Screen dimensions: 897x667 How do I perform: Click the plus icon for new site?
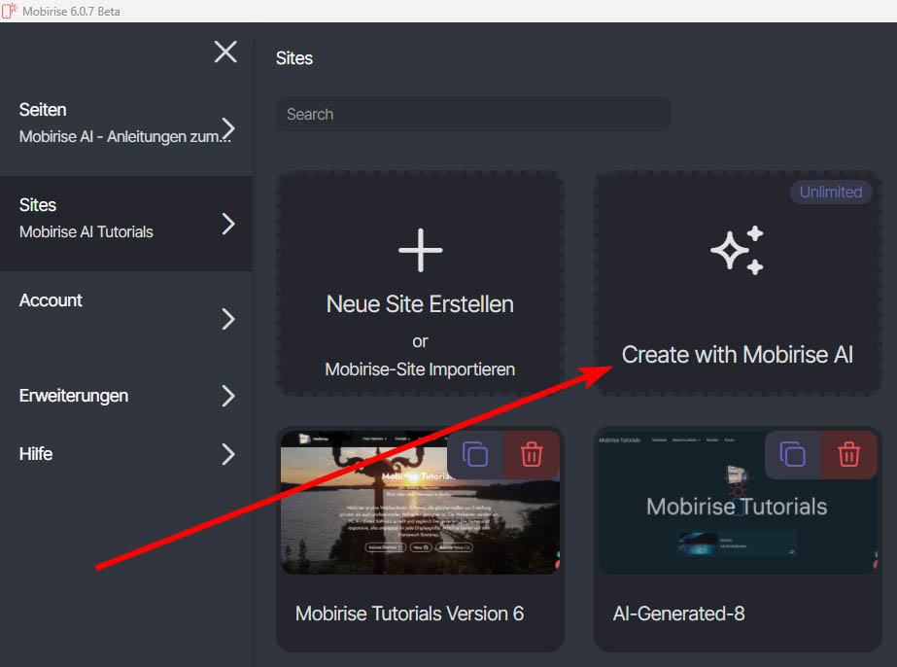click(x=420, y=250)
